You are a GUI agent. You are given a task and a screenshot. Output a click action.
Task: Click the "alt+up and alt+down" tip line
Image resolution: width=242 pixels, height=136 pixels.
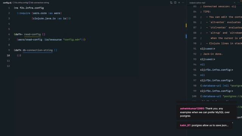pos(221,33)
